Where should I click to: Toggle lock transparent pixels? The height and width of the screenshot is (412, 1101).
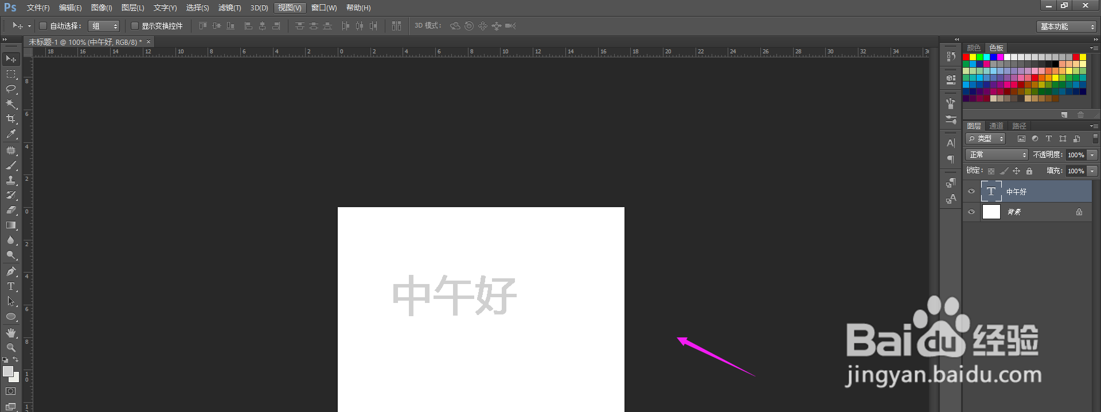pos(991,171)
